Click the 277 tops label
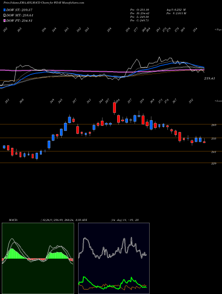This screenshot has height=294, width=222. 136,30
